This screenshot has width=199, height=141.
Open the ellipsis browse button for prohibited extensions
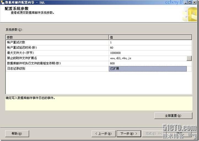pos(189,58)
